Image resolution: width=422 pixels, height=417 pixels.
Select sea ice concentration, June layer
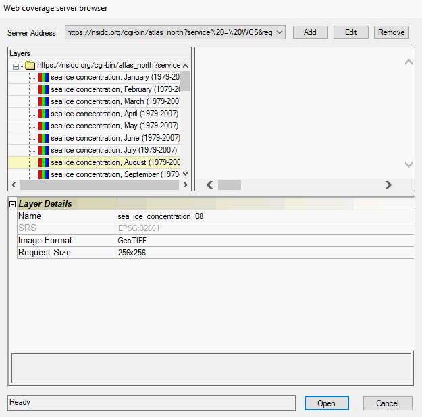click(x=114, y=138)
